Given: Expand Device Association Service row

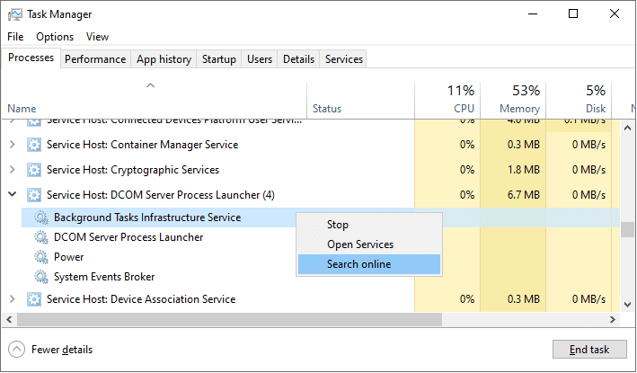Looking at the screenshot, I should [12, 299].
